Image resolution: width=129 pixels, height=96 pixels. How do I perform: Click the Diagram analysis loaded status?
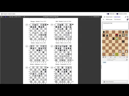(8, 14)
